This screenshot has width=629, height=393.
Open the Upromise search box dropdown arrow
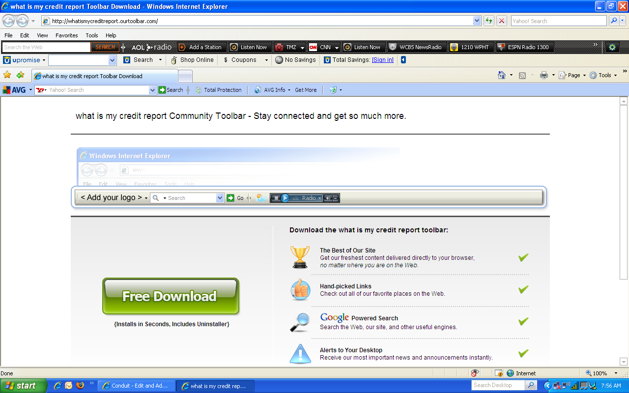pyautogui.click(x=112, y=60)
